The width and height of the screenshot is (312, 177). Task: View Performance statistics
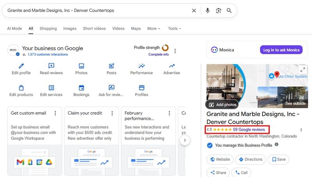click(141, 66)
